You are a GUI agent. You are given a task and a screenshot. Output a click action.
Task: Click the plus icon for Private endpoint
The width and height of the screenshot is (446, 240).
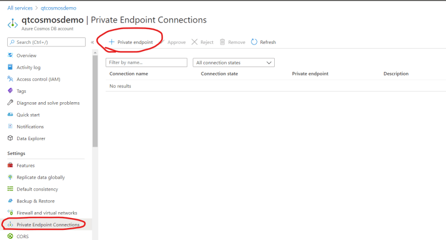pyautogui.click(x=112, y=42)
